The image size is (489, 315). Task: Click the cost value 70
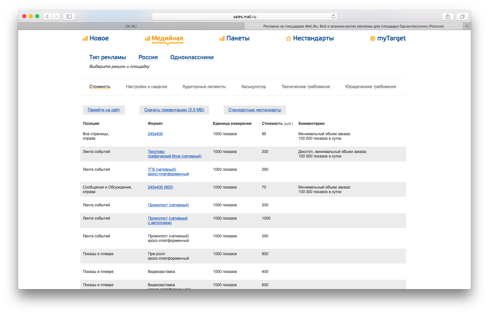coord(264,187)
